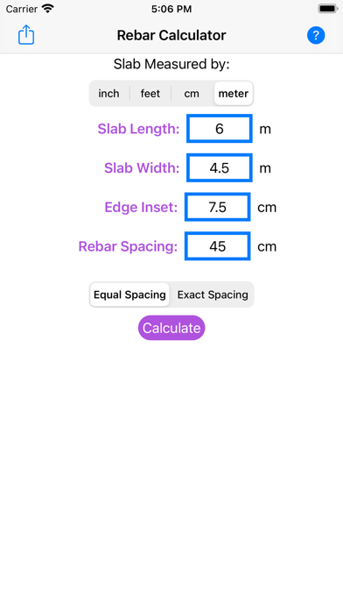343x610 pixels.
Task: Switch to Exact Spacing mode
Action: (213, 294)
